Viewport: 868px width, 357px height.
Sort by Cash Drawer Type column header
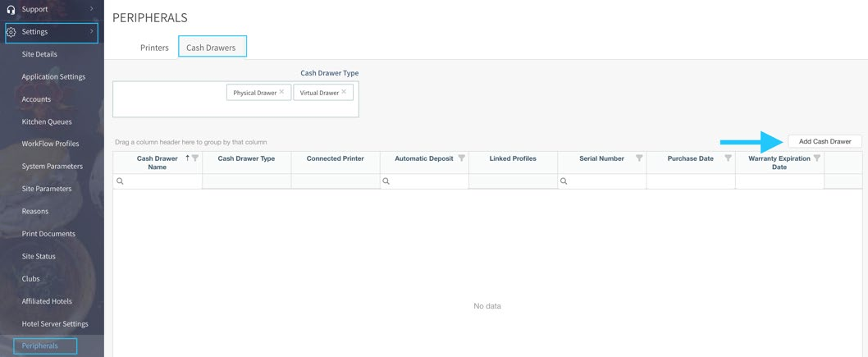coord(246,158)
